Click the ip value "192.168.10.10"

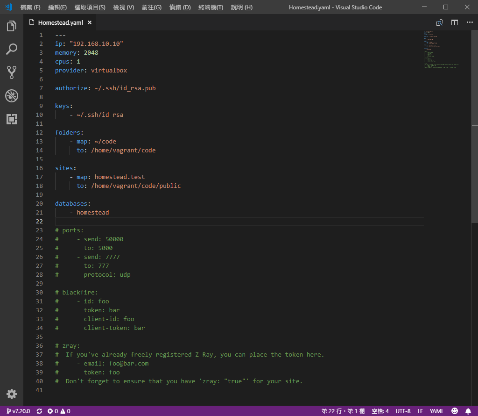(x=96, y=43)
